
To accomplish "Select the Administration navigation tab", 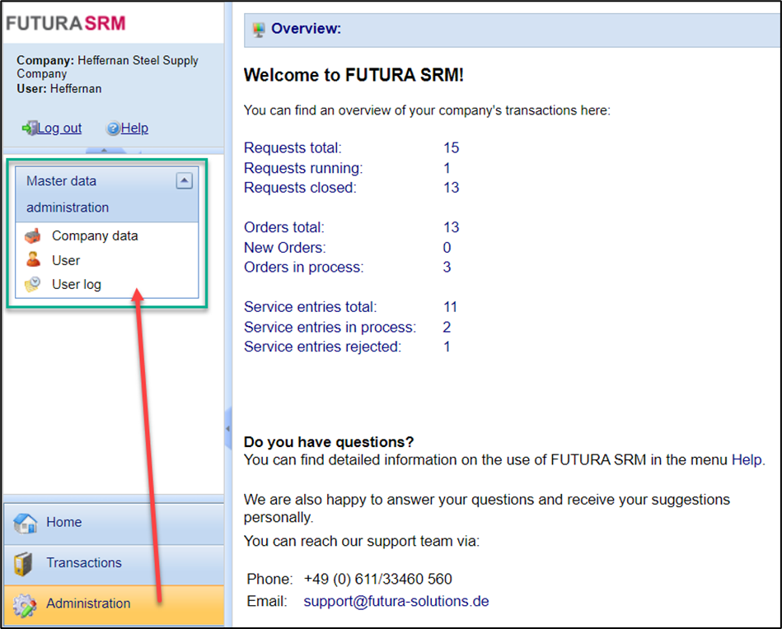I will point(88,603).
